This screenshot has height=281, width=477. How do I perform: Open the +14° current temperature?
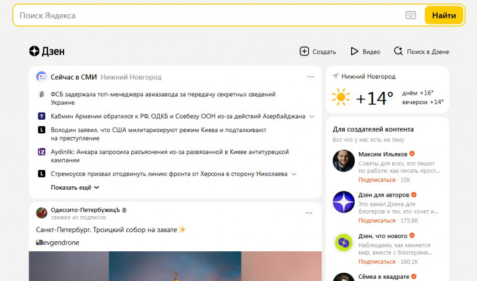click(x=375, y=98)
